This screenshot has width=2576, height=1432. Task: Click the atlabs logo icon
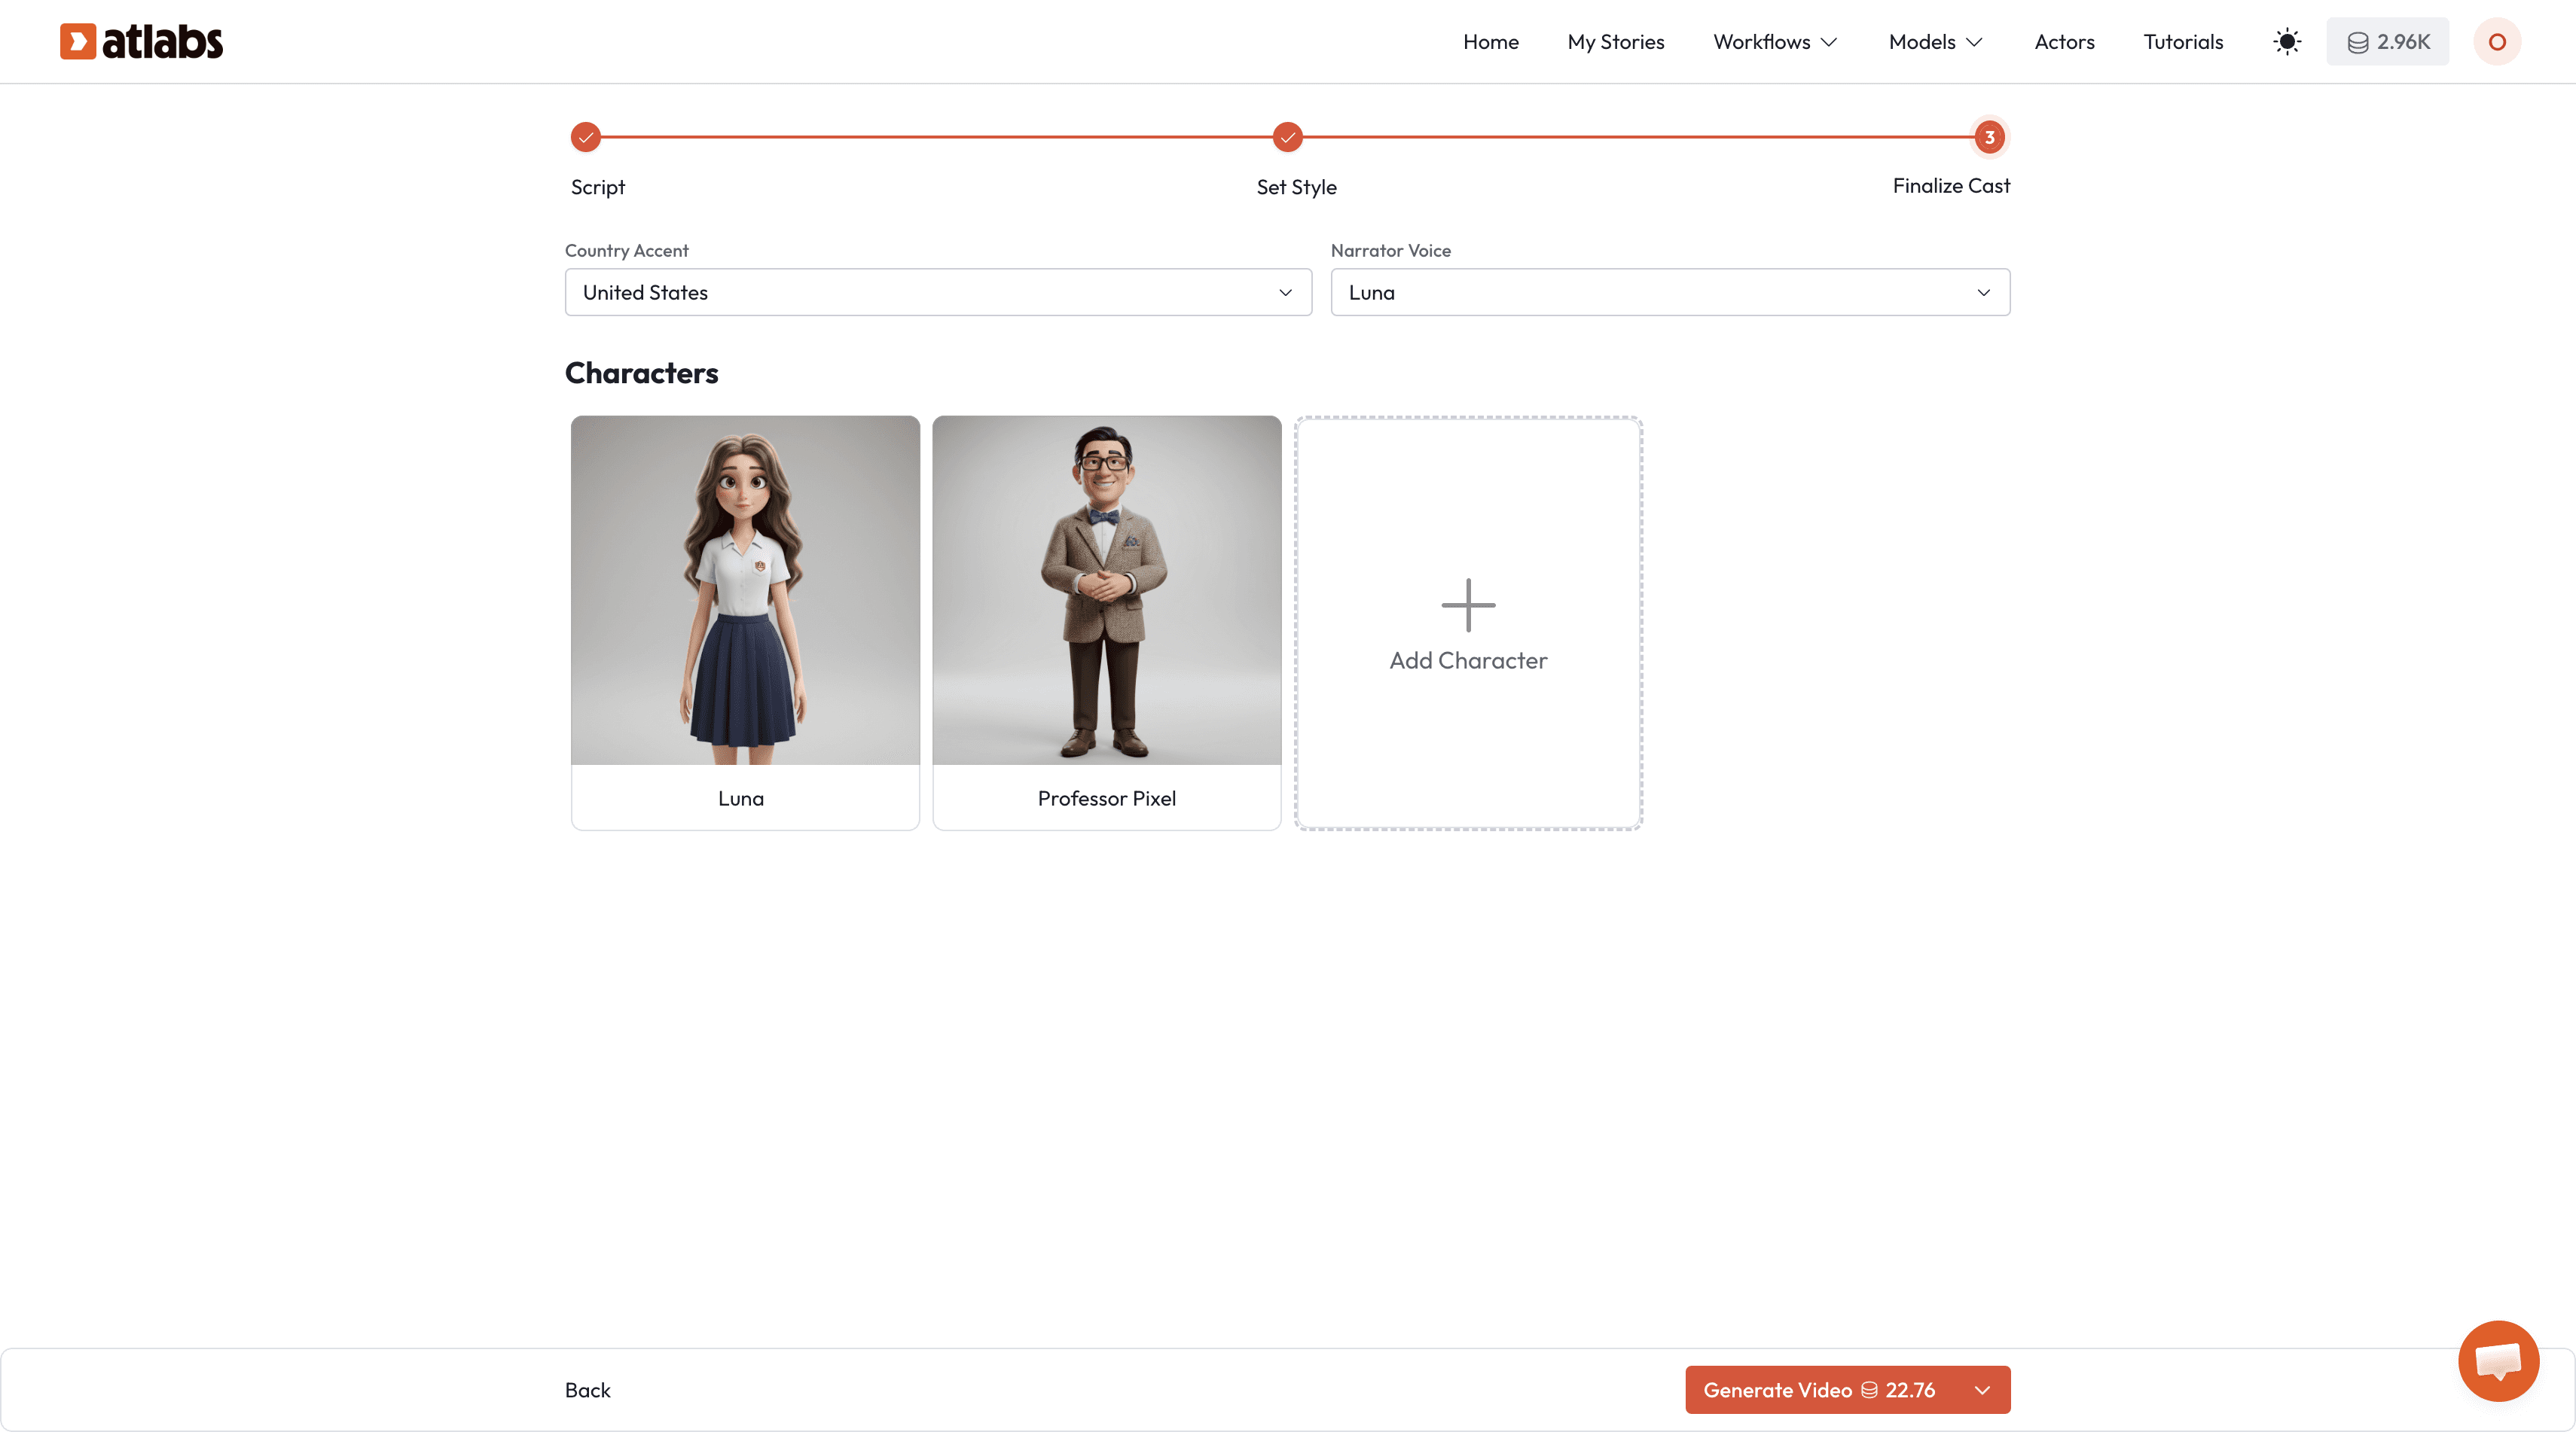tap(78, 41)
